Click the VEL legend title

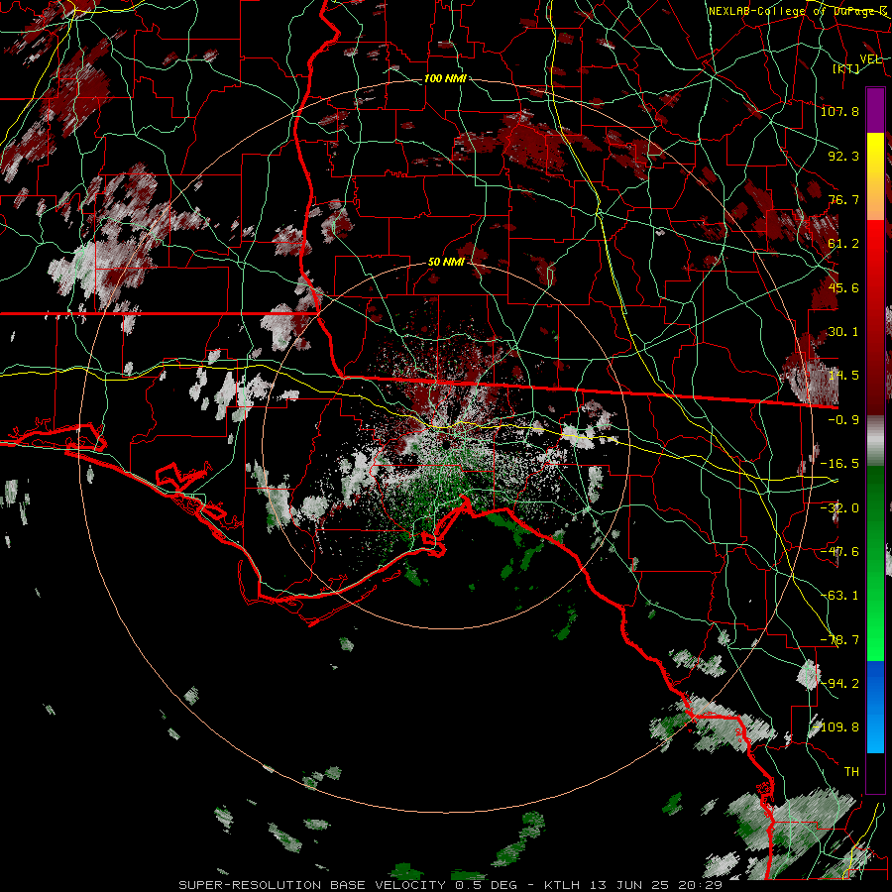point(870,58)
